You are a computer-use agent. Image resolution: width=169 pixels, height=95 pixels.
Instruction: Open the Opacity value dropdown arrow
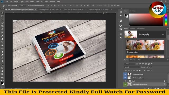pyautogui.click(x=151, y=67)
